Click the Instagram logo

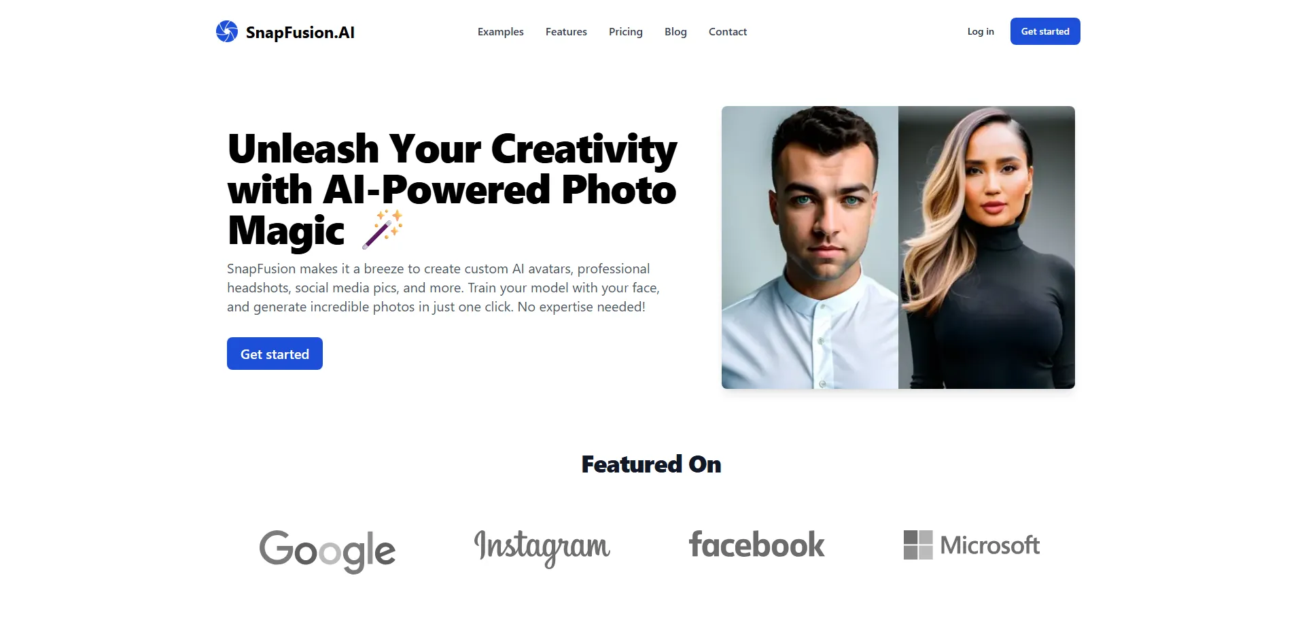click(542, 547)
